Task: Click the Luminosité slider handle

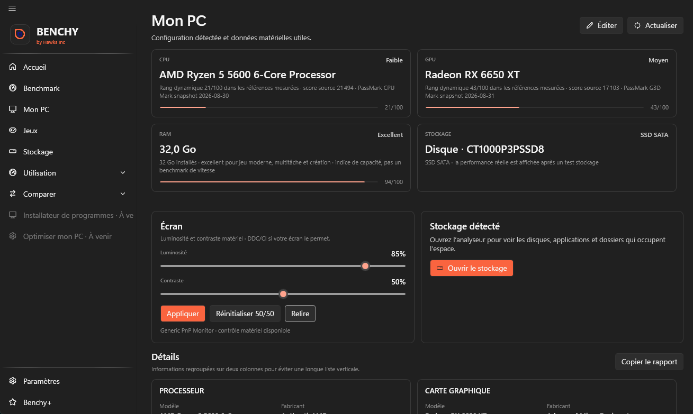Action: (x=365, y=266)
